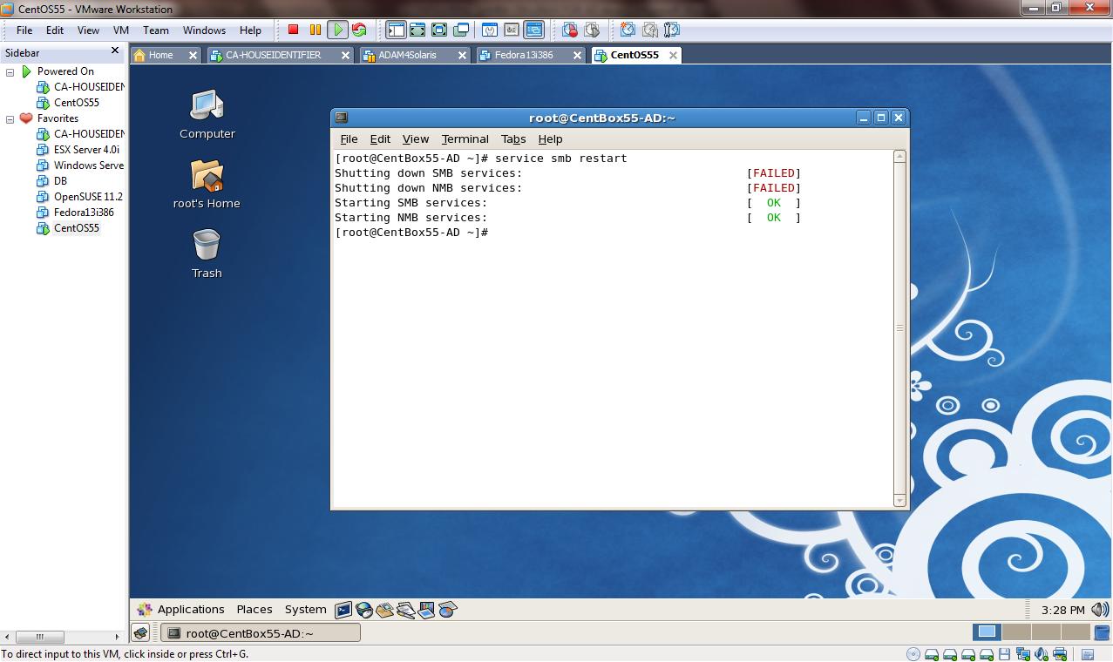Click the FAILED status on SMB shutdown line

pyautogui.click(x=774, y=173)
